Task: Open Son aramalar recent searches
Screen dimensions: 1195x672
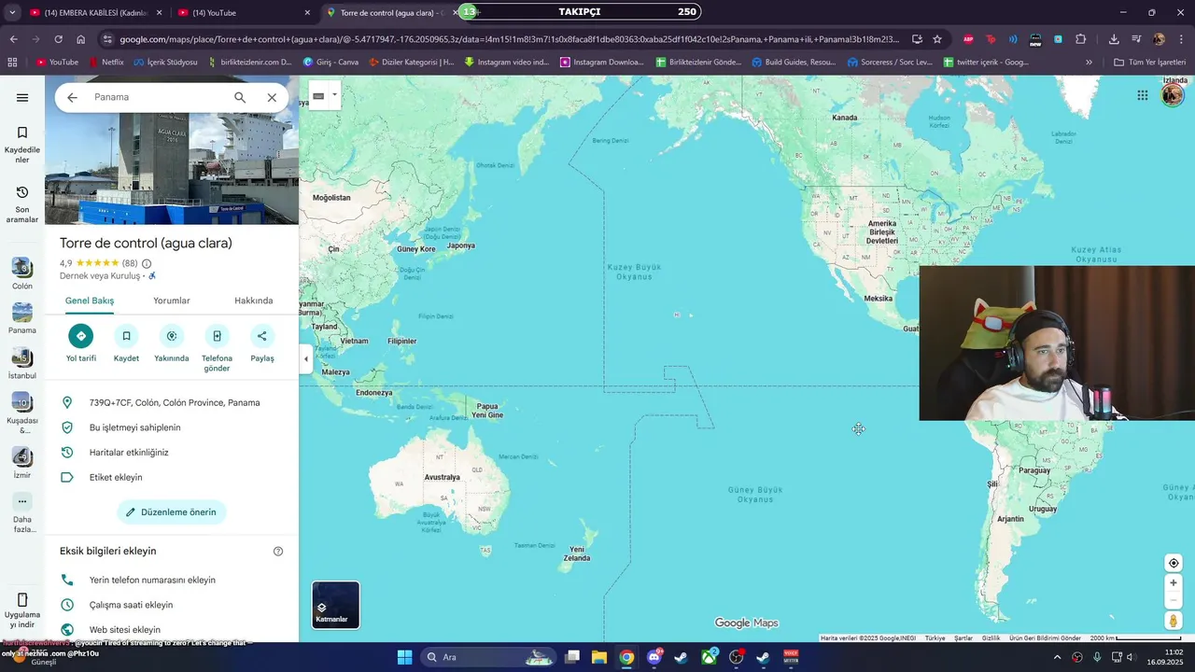Action: pos(22,203)
